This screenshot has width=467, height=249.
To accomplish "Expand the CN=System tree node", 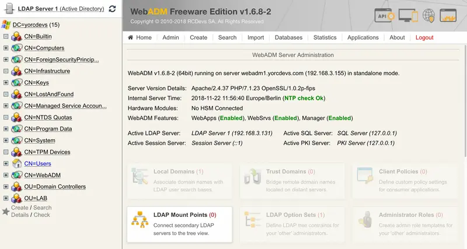I will pyautogui.click(x=6, y=141).
